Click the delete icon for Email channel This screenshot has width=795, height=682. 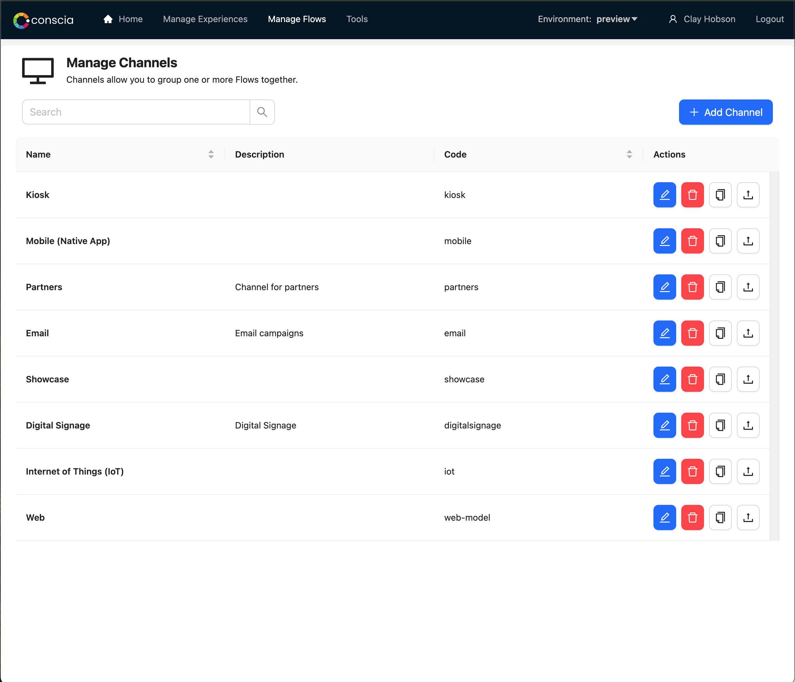692,333
